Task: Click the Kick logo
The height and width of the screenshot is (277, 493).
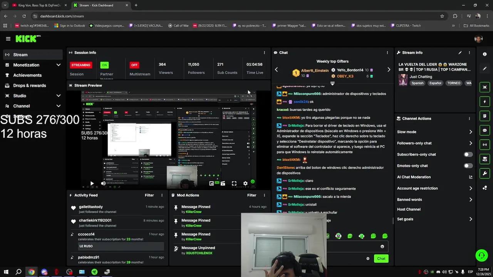Action: pos(28,38)
